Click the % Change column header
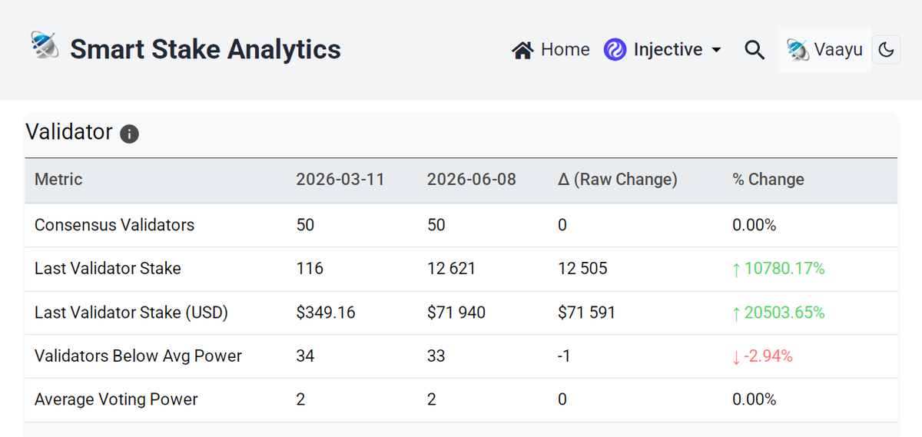Image resolution: width=922 pixels, height=437 pixels. click(x=768, y=179)
